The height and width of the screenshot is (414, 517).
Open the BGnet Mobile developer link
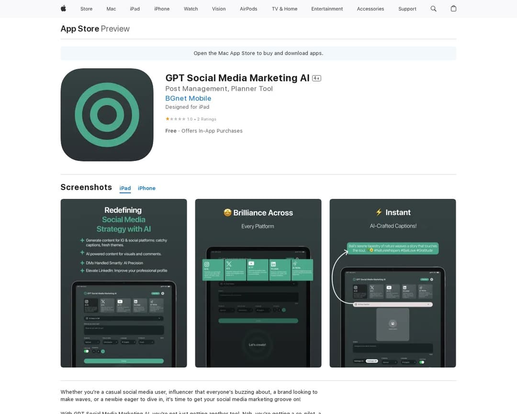(188, 98)
